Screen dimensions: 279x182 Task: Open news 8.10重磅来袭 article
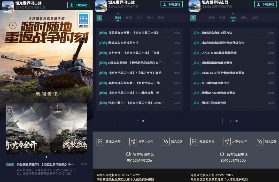(x=139, y=93)
